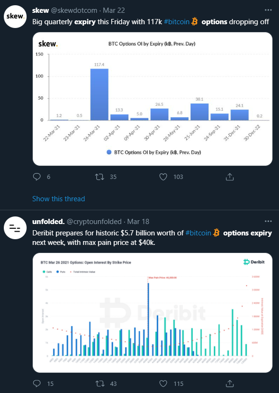Retweet the Deribit options expiry tweet
The height and width of the screenshot is (393, 279).
[x=100, y=384]
